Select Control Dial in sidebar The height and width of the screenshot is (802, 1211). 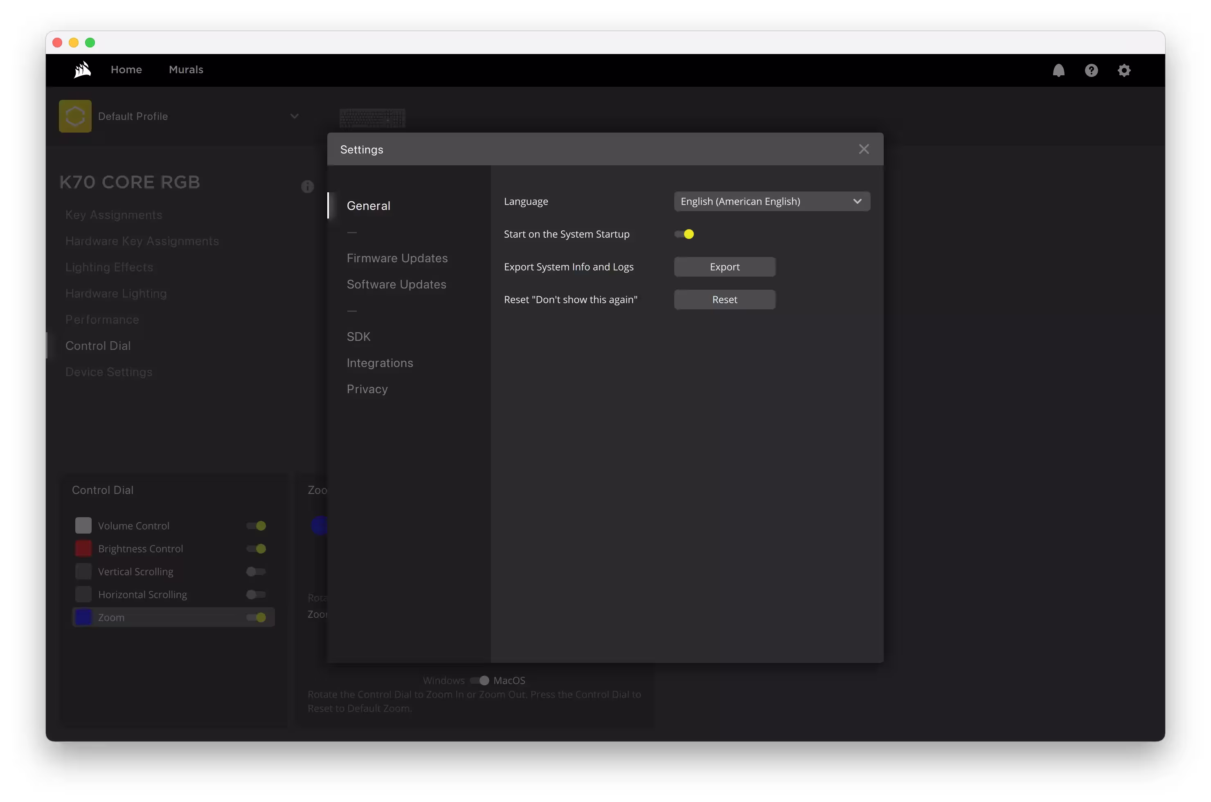98,346
